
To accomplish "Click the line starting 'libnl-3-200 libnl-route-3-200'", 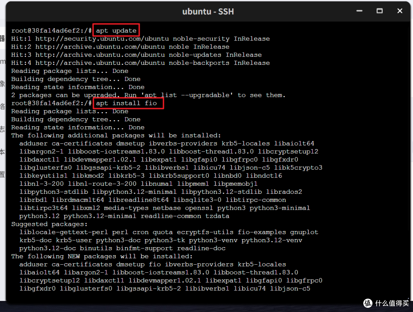I will click(x=138, y=184).
